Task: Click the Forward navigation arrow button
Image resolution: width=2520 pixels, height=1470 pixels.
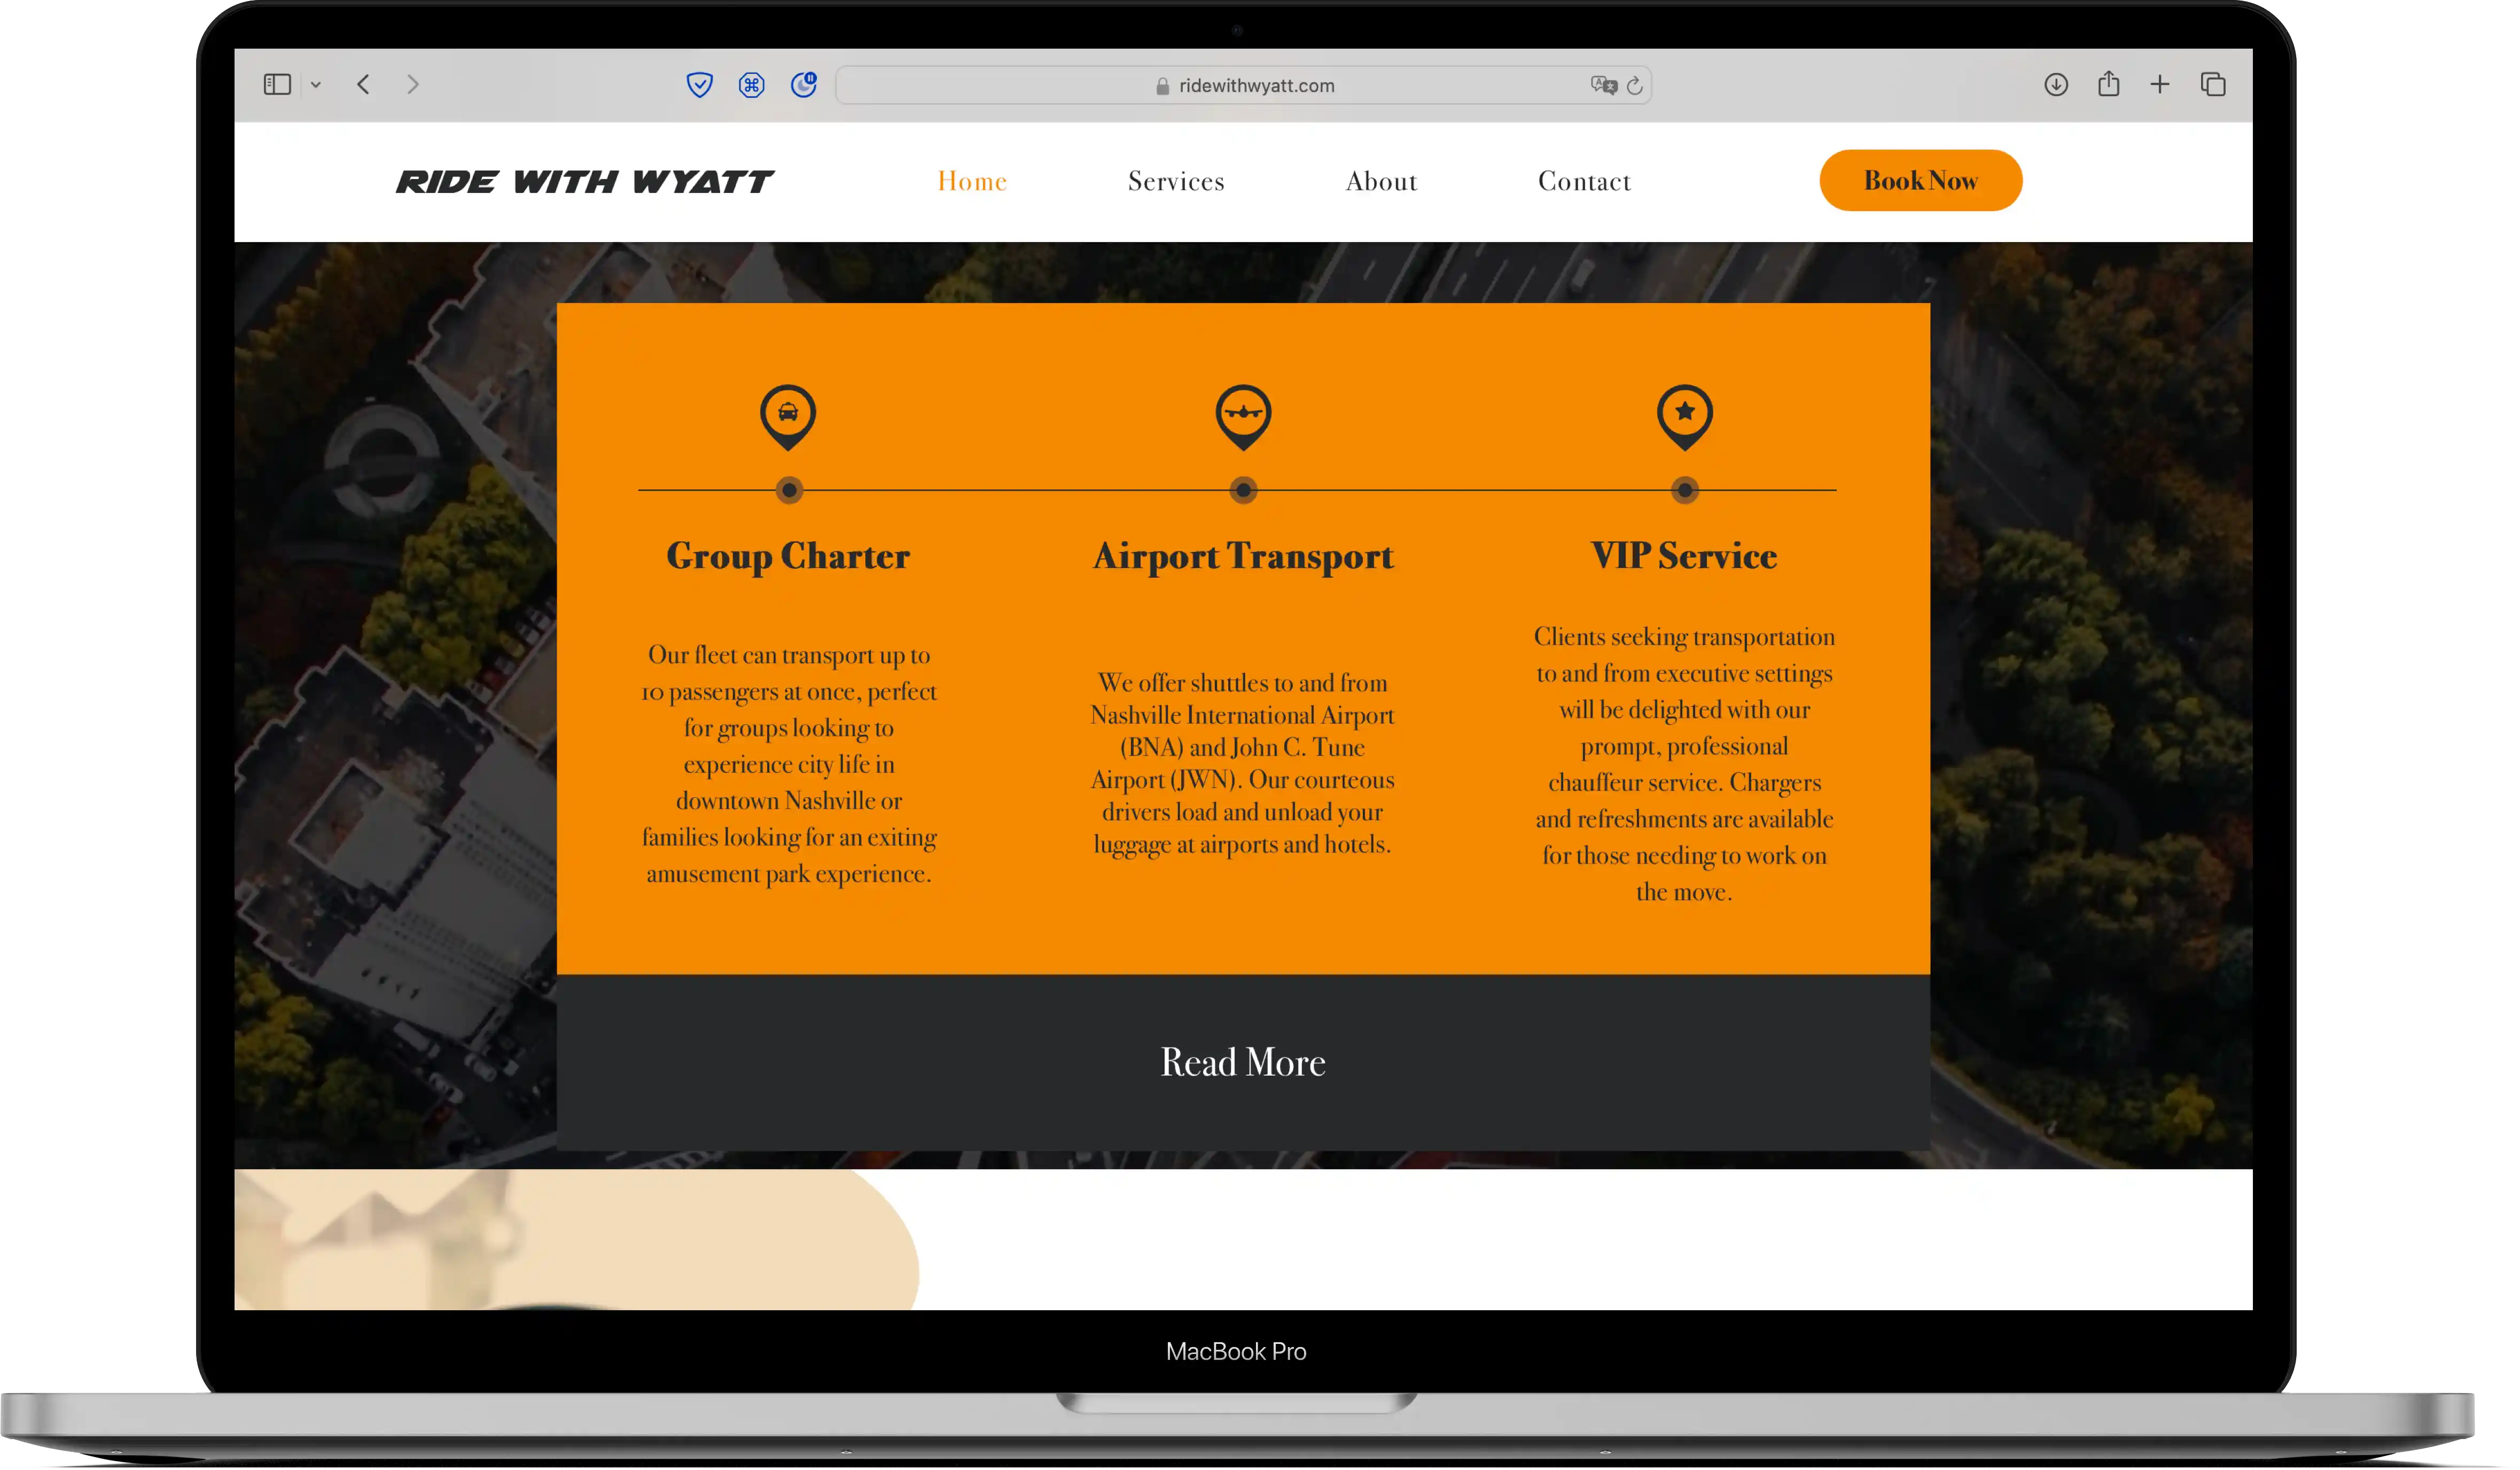Action: pos(415,84)
